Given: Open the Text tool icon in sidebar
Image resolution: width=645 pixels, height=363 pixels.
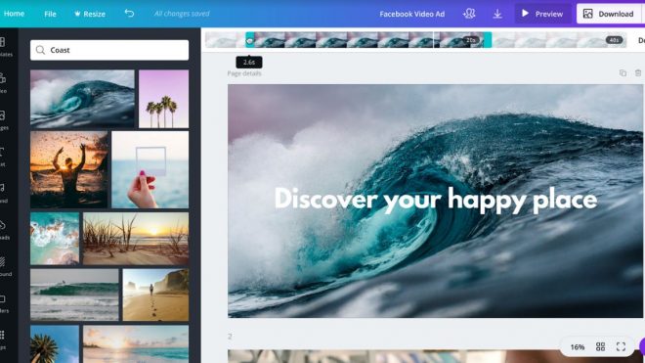Looking at the screenshot, I should [x=3, y=152].
